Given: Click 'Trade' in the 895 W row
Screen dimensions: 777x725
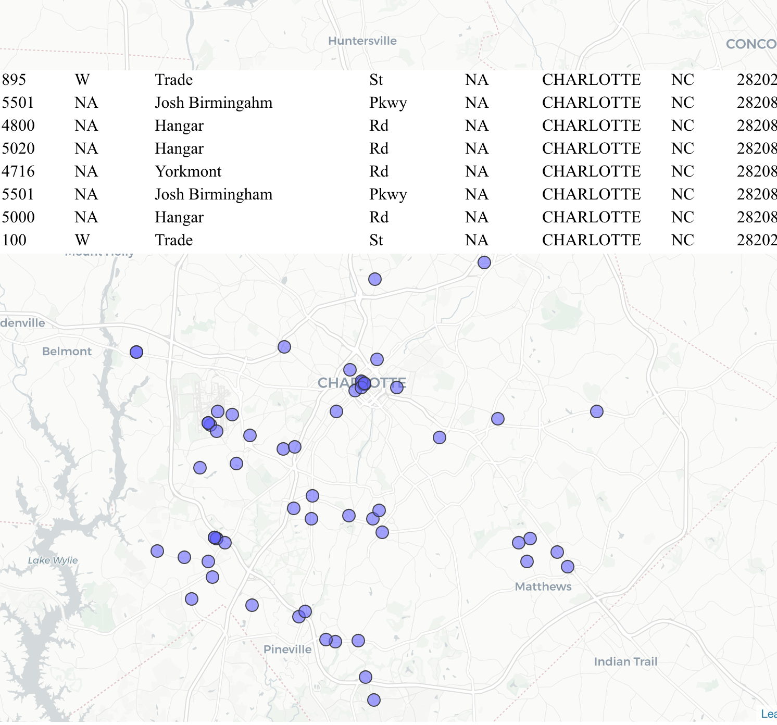Looking at the screenshot, I should (x=174, y=80).
